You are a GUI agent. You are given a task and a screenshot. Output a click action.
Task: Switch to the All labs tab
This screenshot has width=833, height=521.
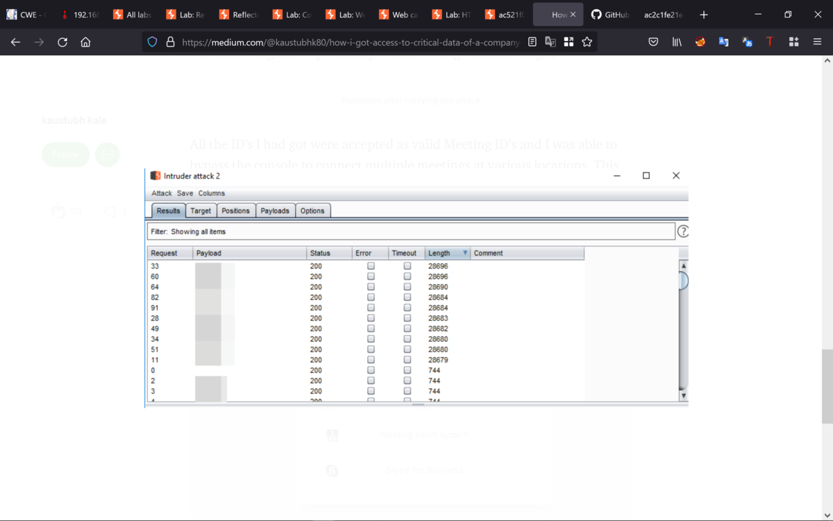132,15
